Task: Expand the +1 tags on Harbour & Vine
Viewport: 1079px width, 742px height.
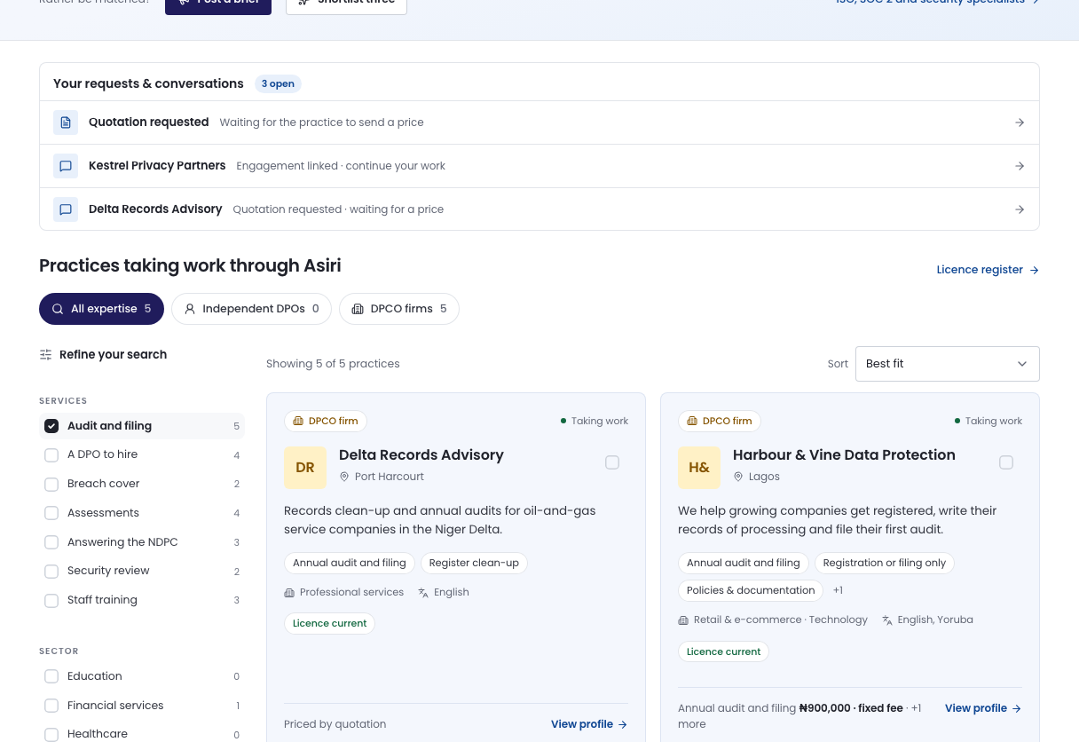Action: pos(838,590)
